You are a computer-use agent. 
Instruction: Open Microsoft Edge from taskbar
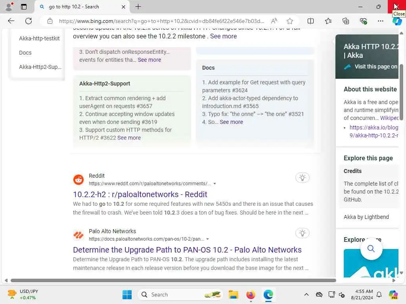click(268, 294)
